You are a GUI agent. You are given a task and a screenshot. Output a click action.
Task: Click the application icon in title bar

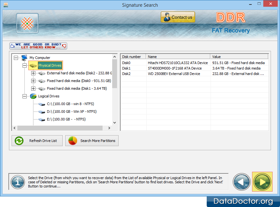click(x=6, y=5)
